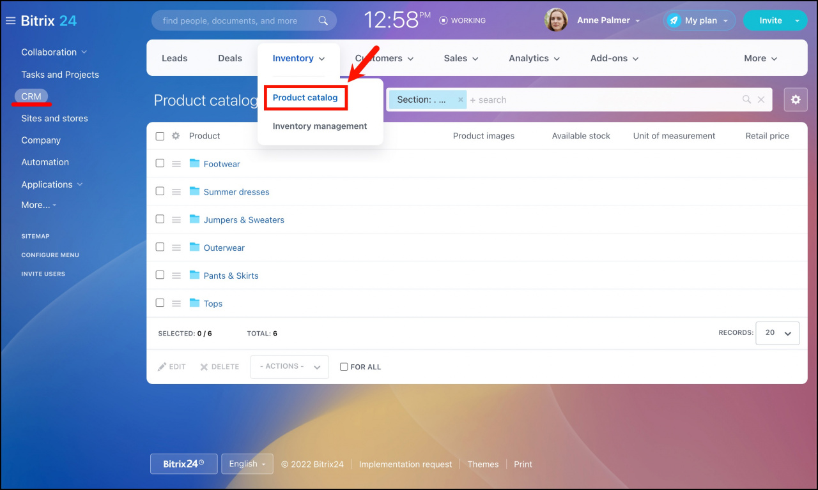Image resolution: width=818 pixels, height=490 pixels.
Task: Click the drag handle for Outerwear row
Action: 176,248
